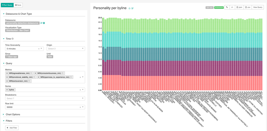Click the Run Query button

pos(7,5)
